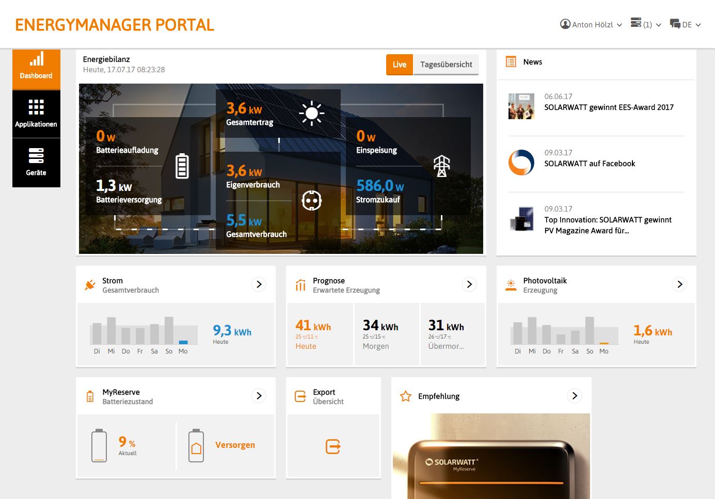
Task: Click the 586,0 W Stromzukauf value
Action: click(380, 186)
